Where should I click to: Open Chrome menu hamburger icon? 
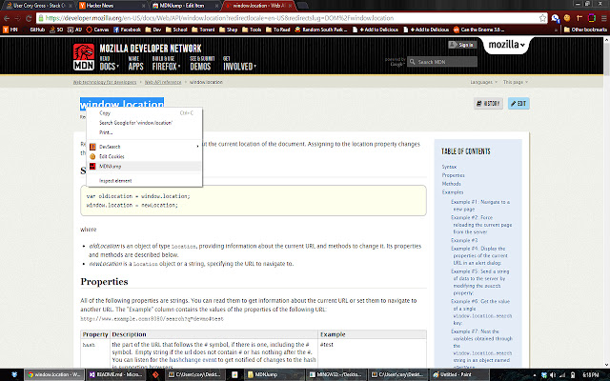[x=603, y=18]
